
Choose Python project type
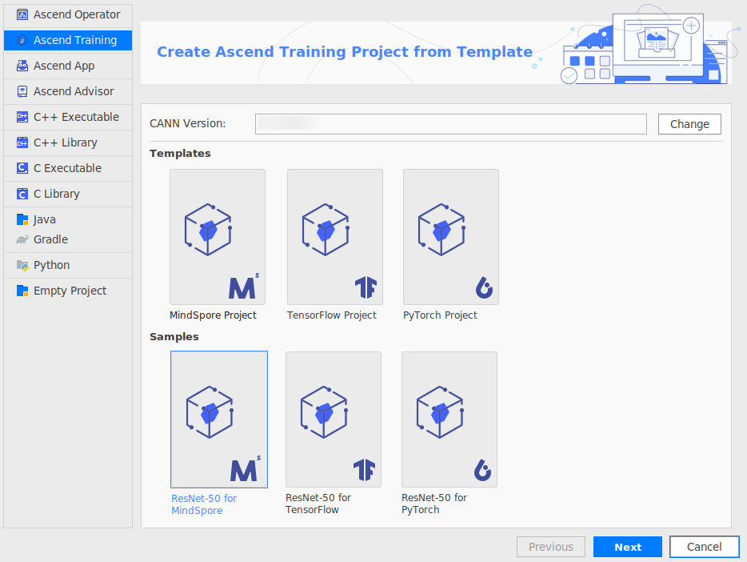tap(68, 265)
